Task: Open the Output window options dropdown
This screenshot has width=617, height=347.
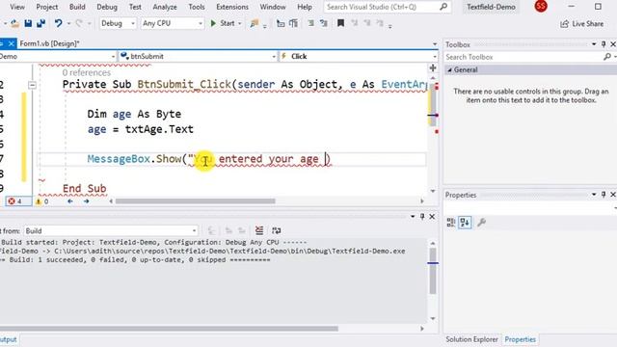Action: (x=413, y=216)
